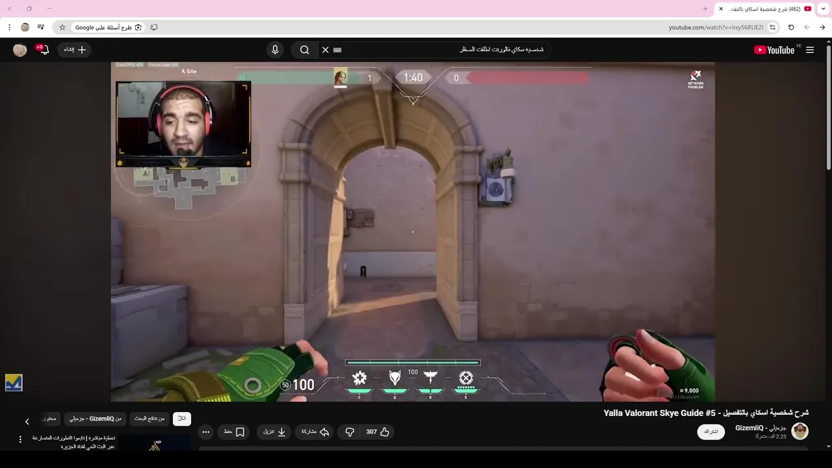Screen dimensions: 832x468
Task: Bookmark this page with the star icon
Action: pos(62,27)
